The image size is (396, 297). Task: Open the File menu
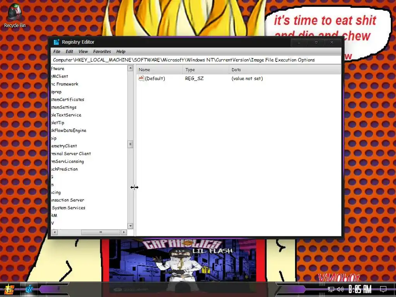click(56, 51)
